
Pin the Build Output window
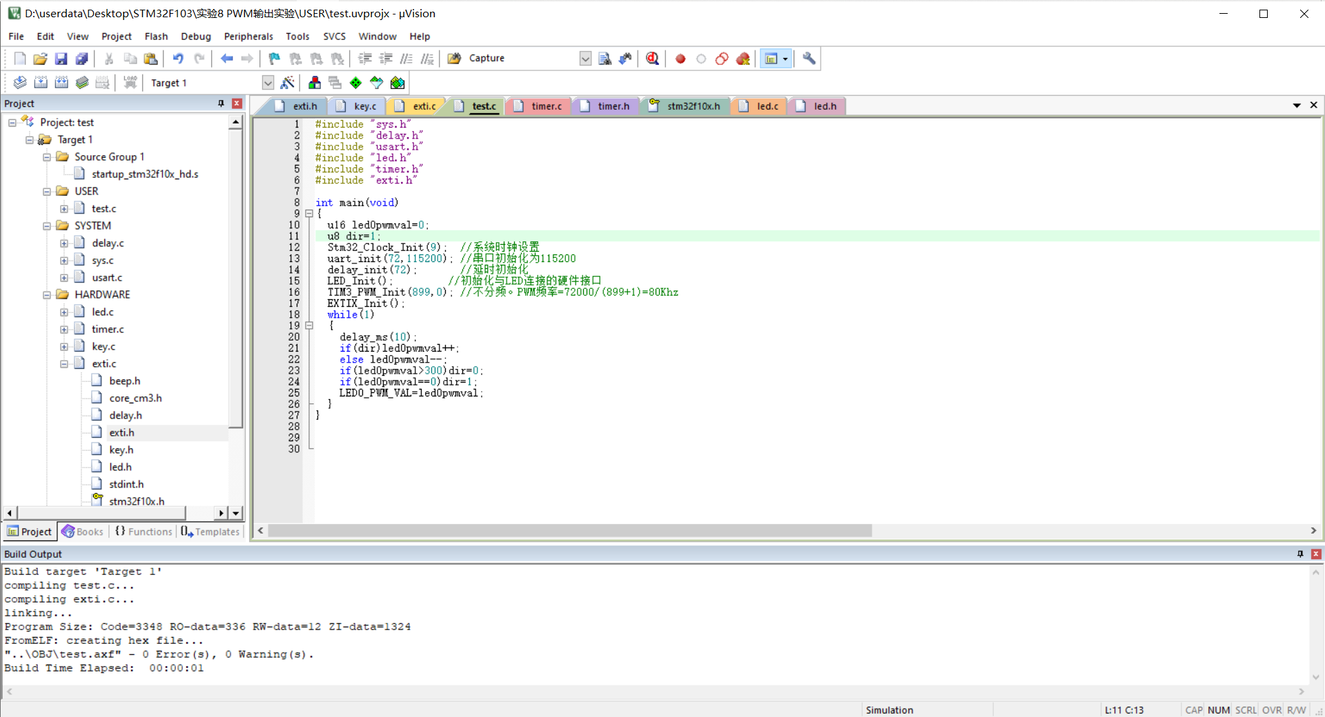1300,554
